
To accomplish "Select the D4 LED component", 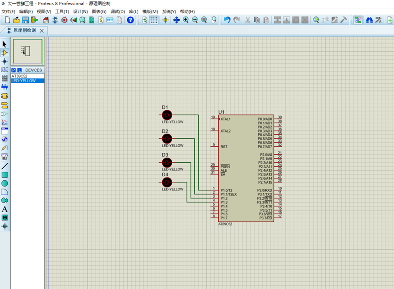I will pos(167,182).
